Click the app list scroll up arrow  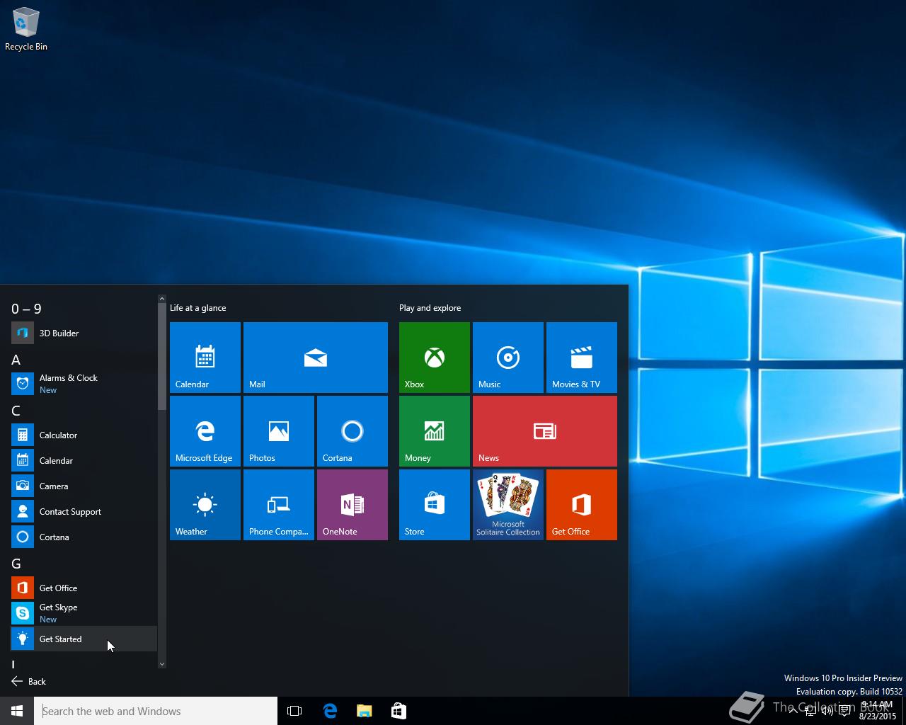click(x=162, y=299)
